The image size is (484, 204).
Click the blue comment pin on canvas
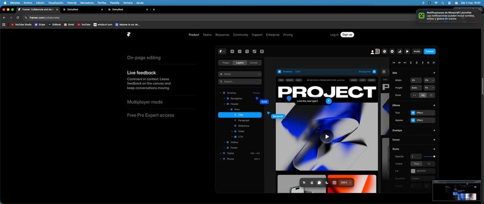(x=289, y=99)
